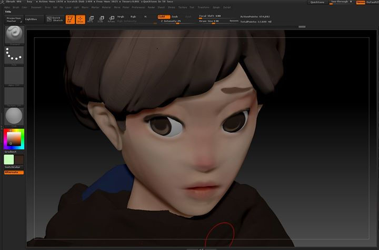This screenshot has height=250, width=379.
Task: Toggle Zcut sculpt mode
Action: 188,17
